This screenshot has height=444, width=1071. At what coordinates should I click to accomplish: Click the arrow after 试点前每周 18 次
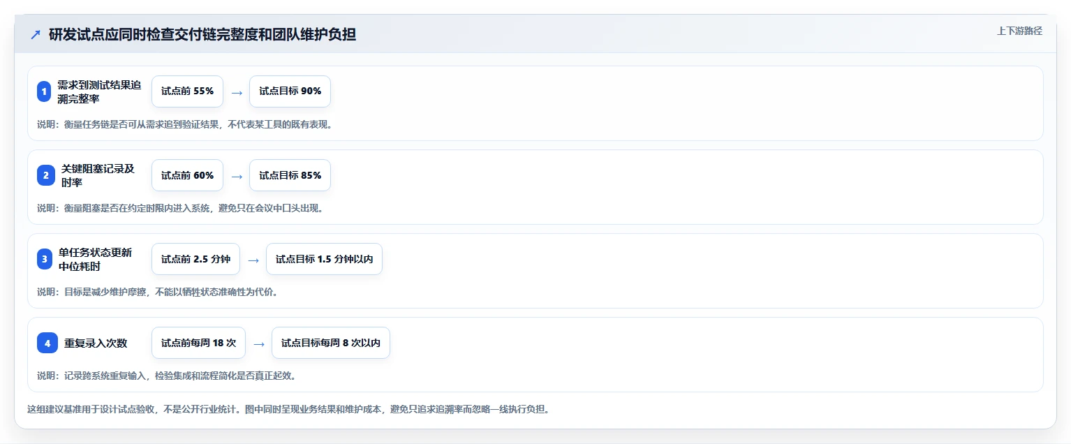[259, 343]
